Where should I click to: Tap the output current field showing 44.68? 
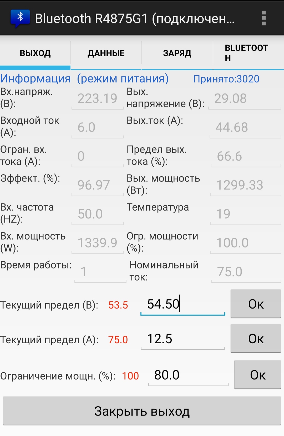[x=245, y=127]
